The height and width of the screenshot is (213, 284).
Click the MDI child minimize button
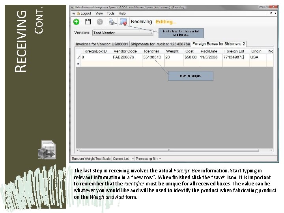(x=267, y=13)
